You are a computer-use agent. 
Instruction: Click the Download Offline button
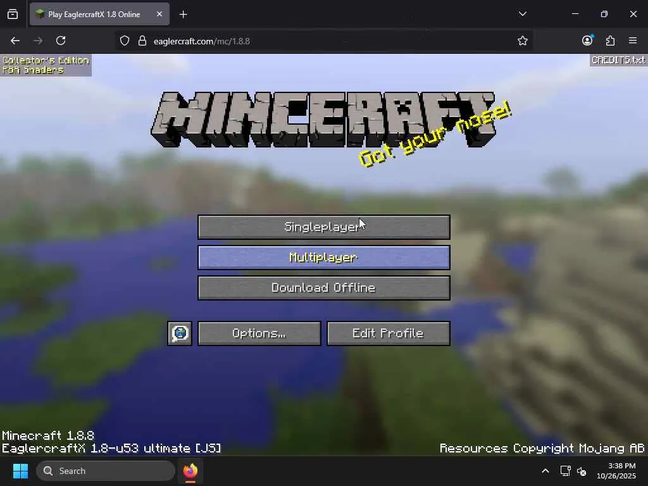(323, 288)
